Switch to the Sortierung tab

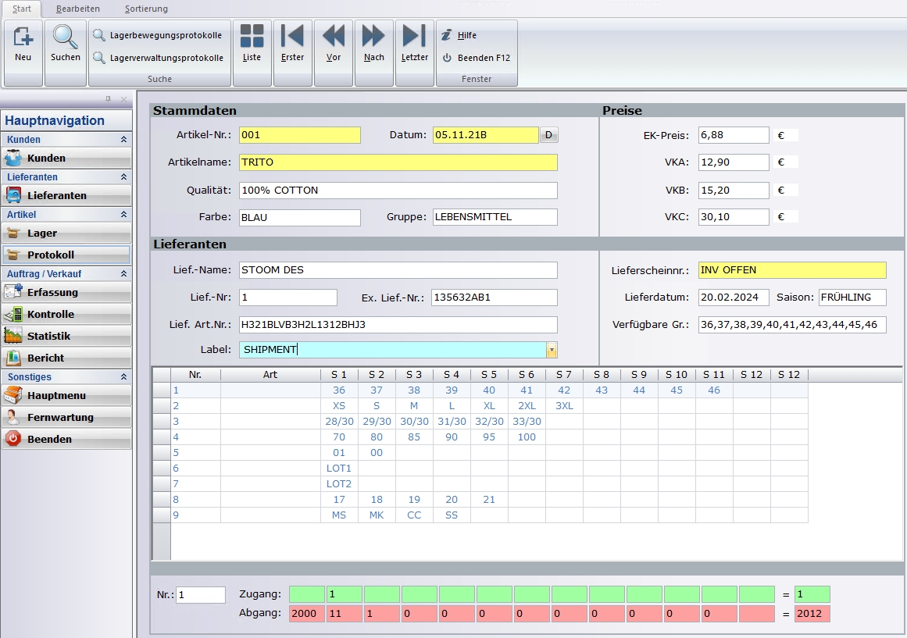tap(146, 9)
